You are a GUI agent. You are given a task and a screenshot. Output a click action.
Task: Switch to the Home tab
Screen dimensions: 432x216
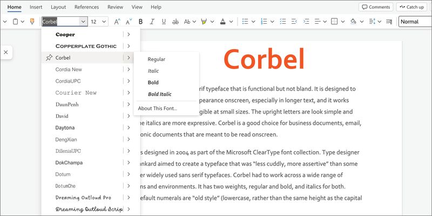point(15,7)
